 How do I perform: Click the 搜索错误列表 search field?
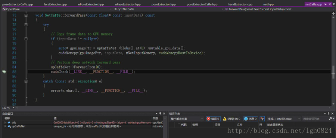click(x=315, y=119)
